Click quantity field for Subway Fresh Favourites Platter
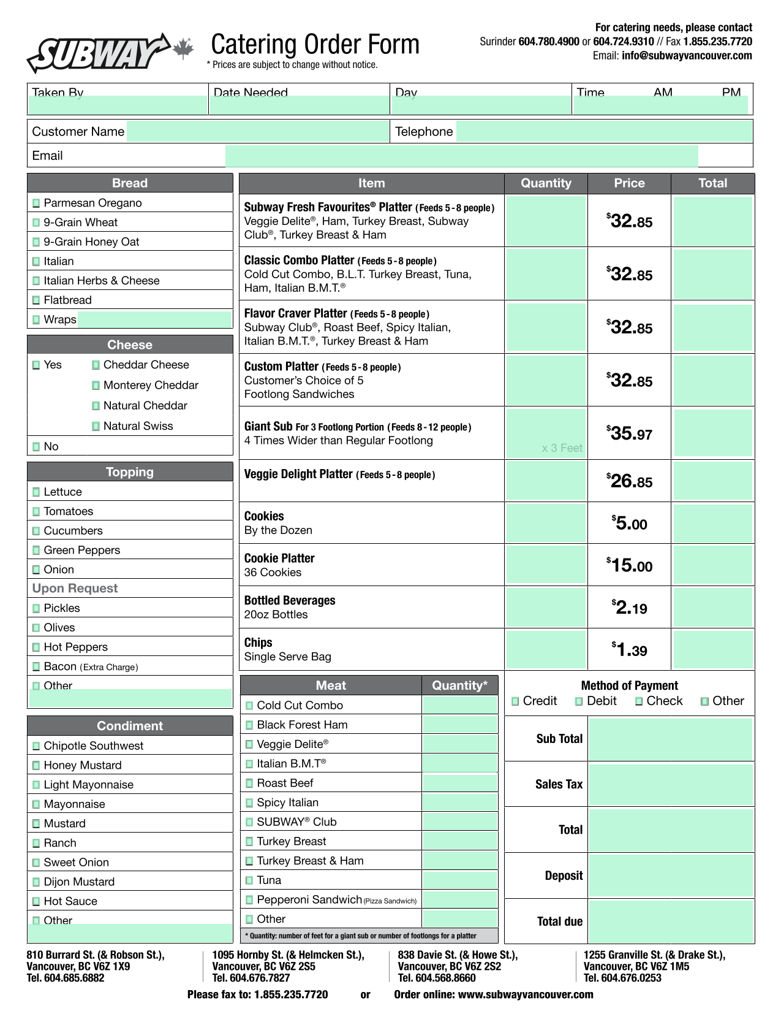 click(x=546, y=221)
